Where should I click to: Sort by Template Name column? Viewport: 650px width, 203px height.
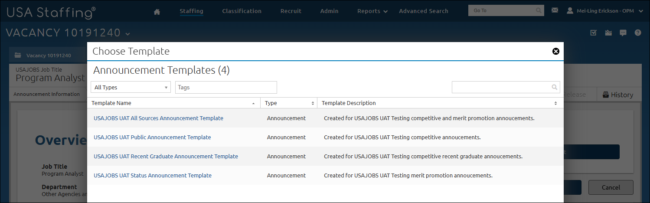point(173,103)
